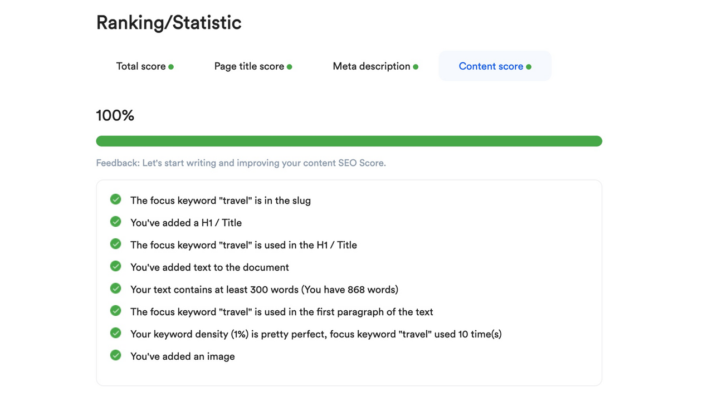This screenshot has height=401, width=713.
Task: Switch to the Total score tab
Action: [141, 66]
